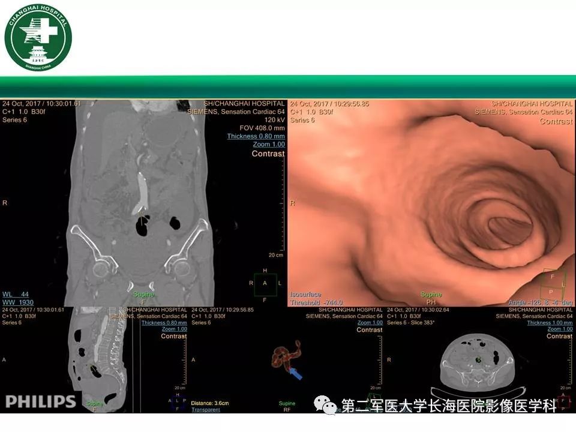Open Zoom 1.00 in axial view
This screenshot has height=432, width=576.
[x=560, y=329]
